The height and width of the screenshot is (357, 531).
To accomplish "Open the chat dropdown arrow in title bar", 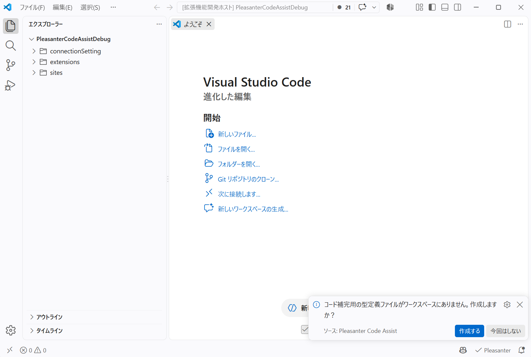I will point(374,7).
